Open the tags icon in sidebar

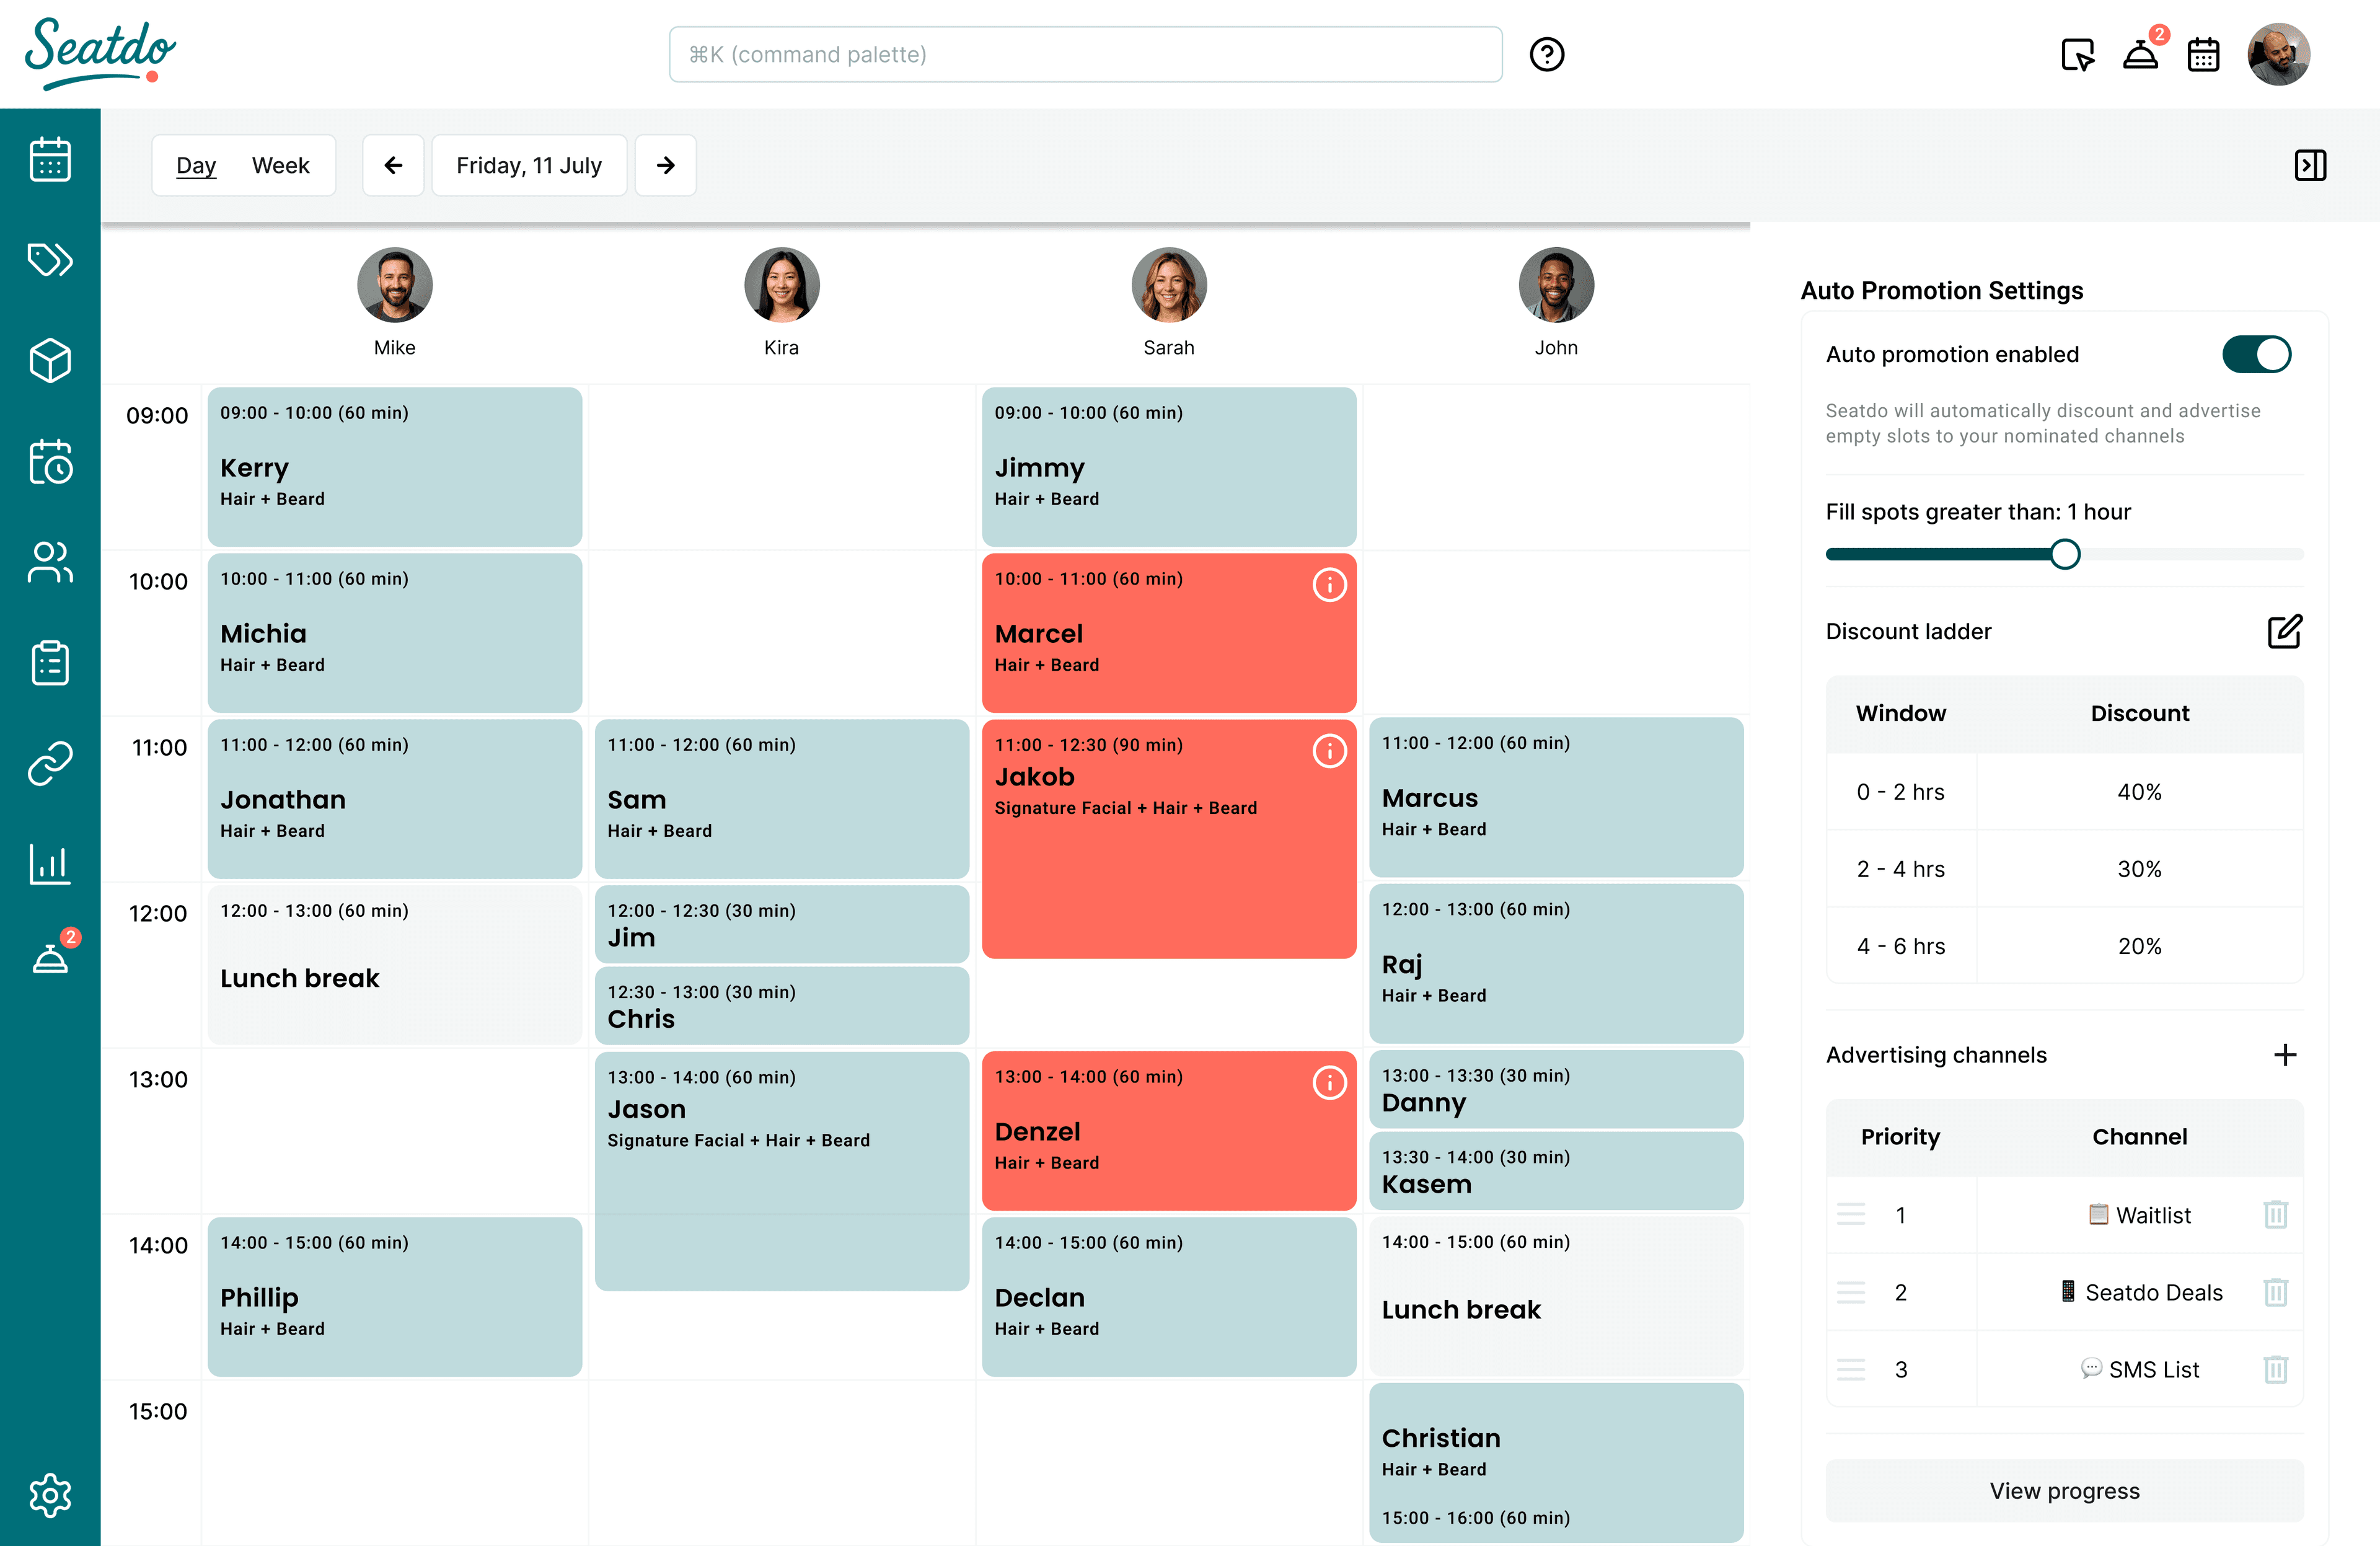click(x=50, y=260)
